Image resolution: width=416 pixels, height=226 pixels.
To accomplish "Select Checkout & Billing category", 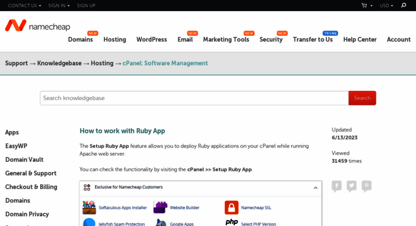I will (31, 187).
